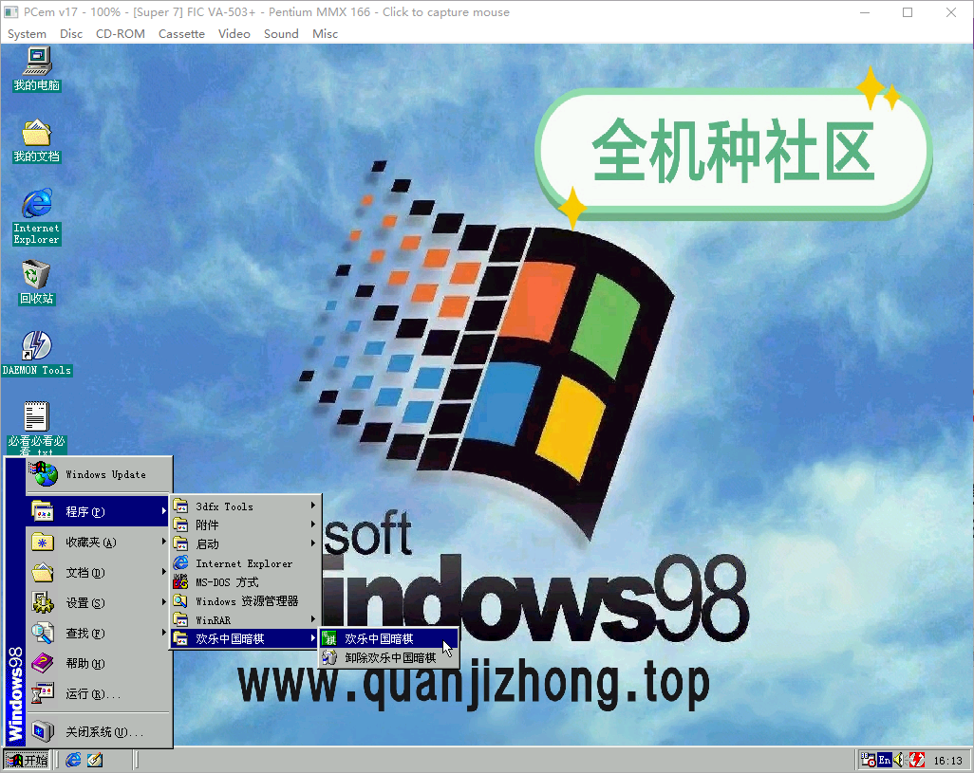
Task: Open the Sound menu in PCem
Action: pos(281,33)
